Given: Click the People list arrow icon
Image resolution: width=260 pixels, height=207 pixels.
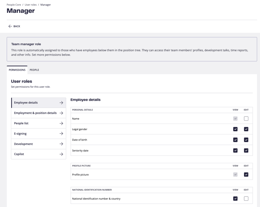Looking at the screenshot, I should [61, 124].
